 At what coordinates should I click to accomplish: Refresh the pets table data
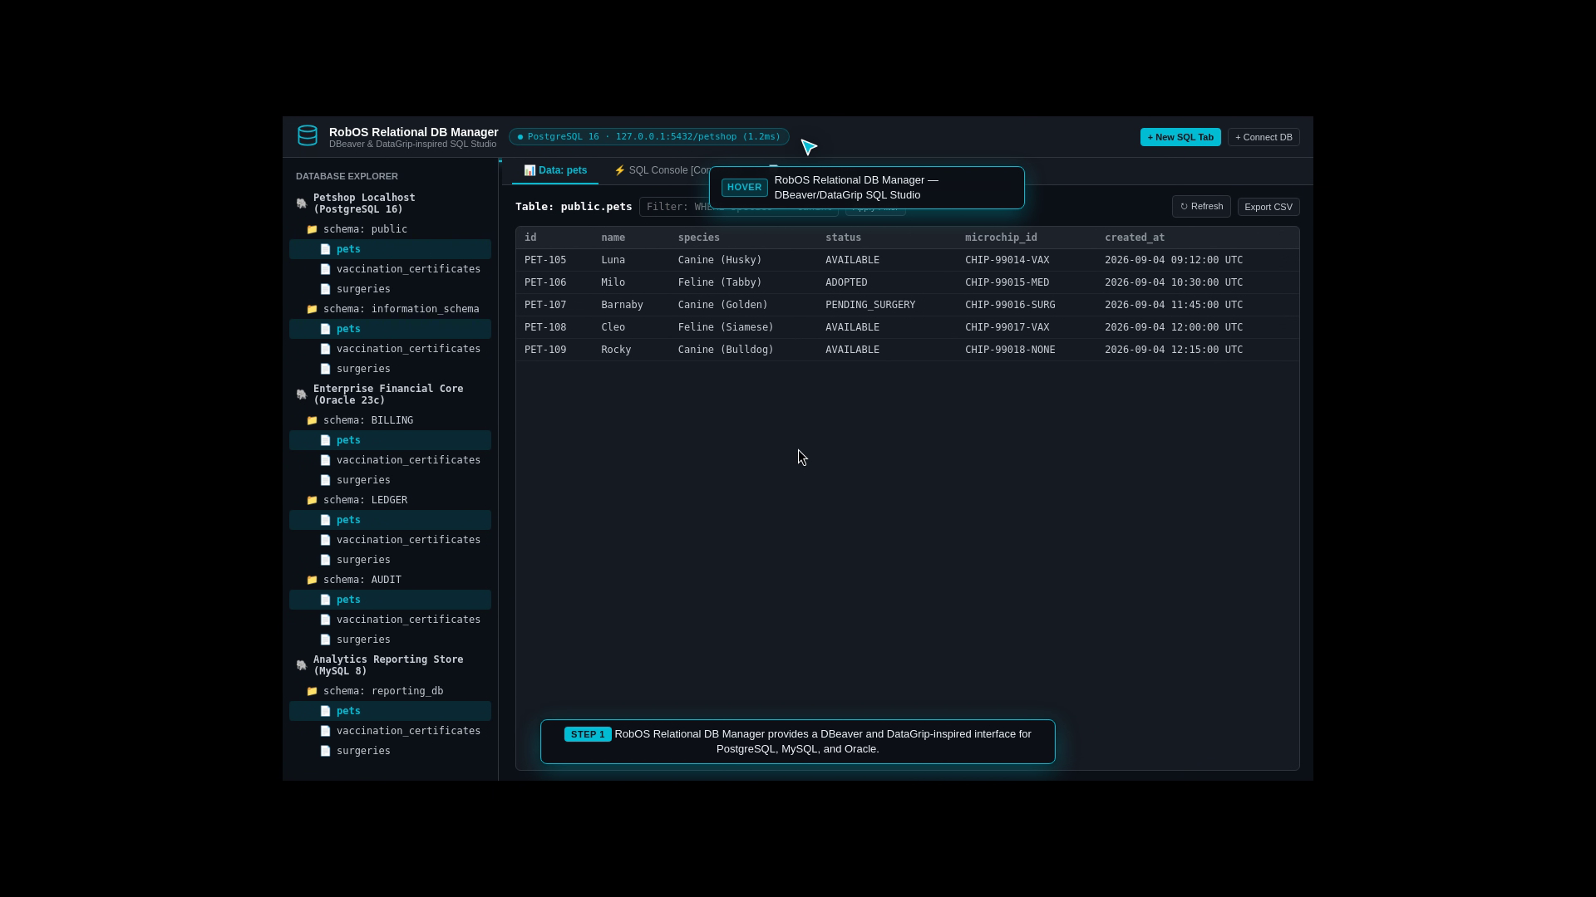pos(1201,207)
